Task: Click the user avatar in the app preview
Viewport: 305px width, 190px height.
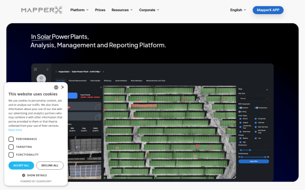Action: tap(41, 79)
